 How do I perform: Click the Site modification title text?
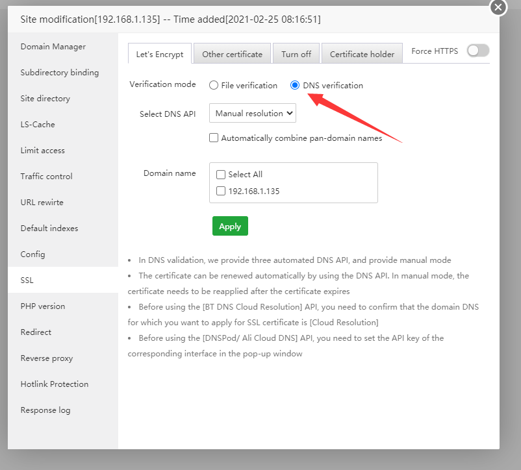tap(170, 19)
